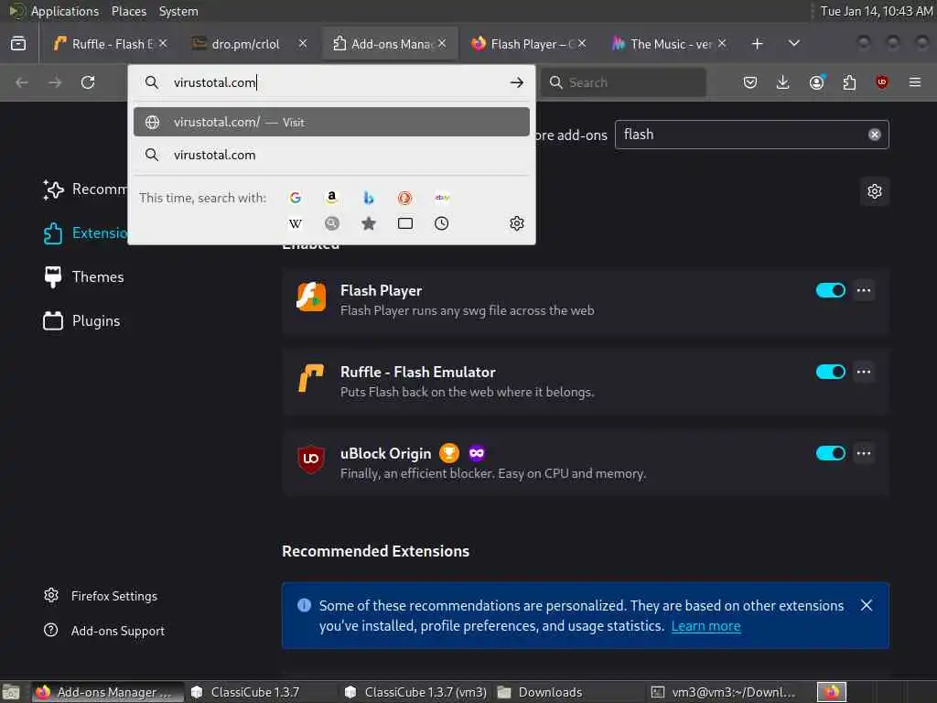Clear the flash add-ons search field
Image resolution: width=937 pixels, height=703 pixels.
[x=874, y=135]
